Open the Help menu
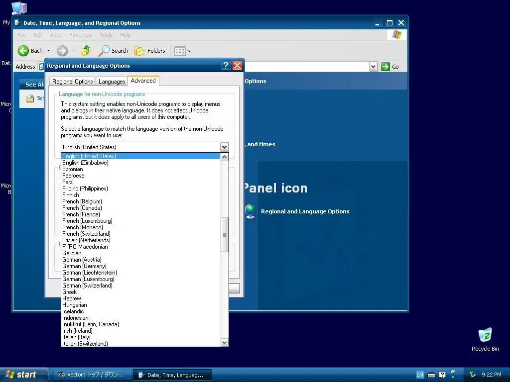The width and height of the screenshot is (510, 382). coord(125,35)
